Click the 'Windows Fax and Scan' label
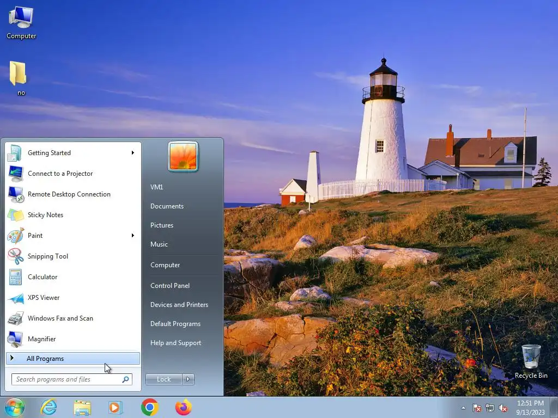Screen dimensions: 558x418 [x=60, y=318]
